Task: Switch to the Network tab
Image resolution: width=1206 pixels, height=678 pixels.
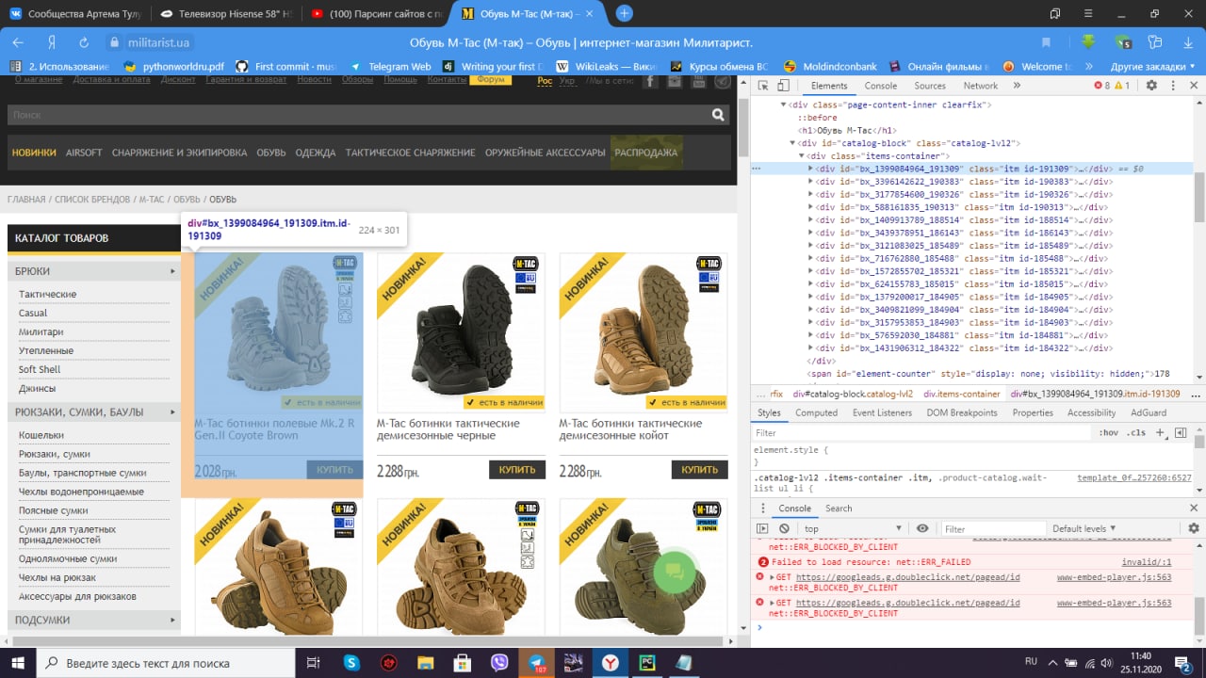Action: click(980, 86)
